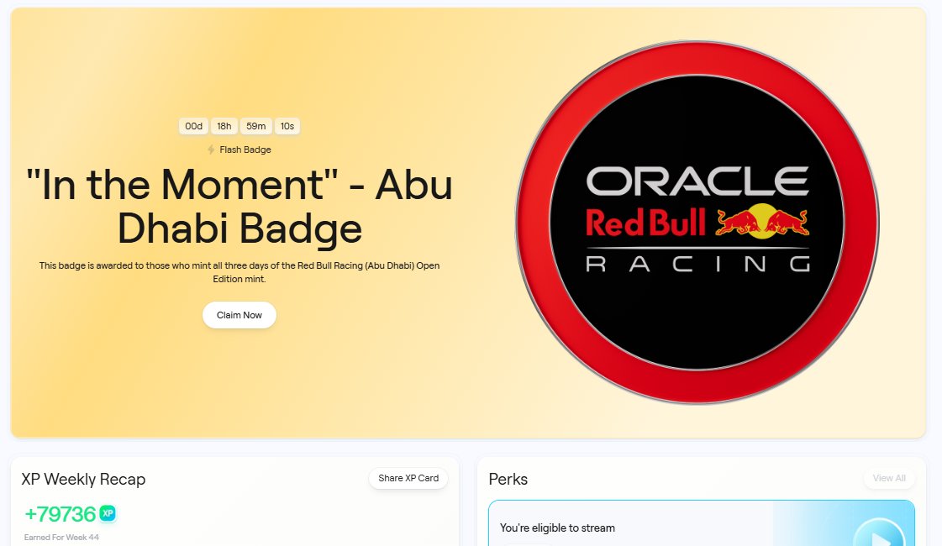Open the XP Weekly Recap section heading
The width and height of the screenshot is (942, 546).
click(x=83, y=480)
